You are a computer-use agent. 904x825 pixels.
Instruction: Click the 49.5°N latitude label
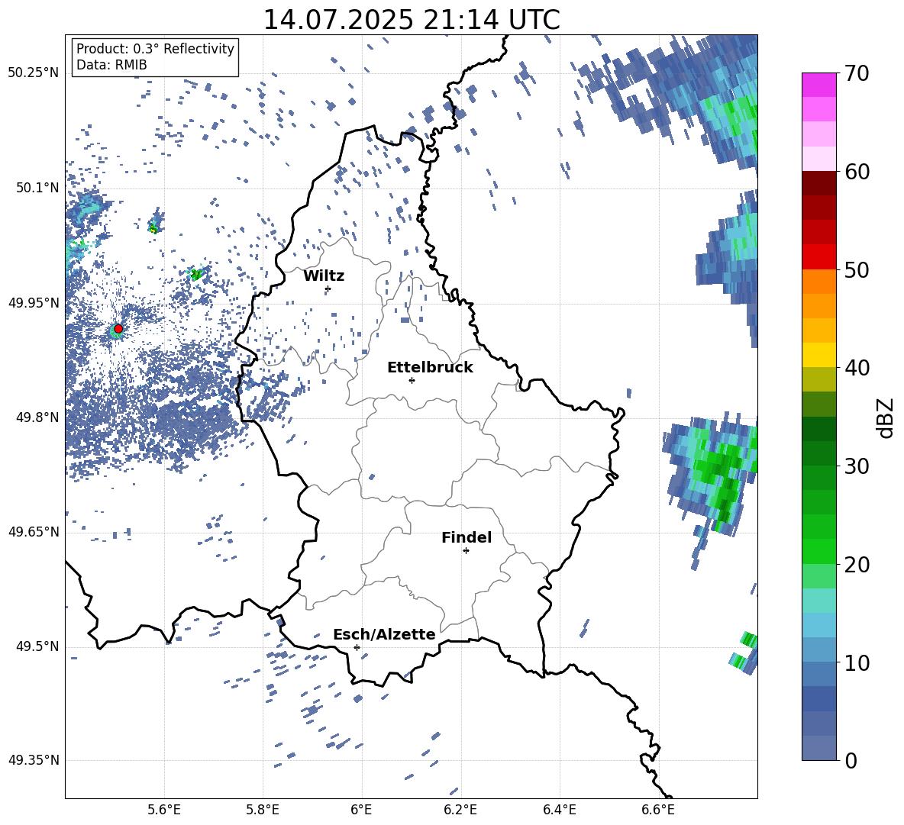point(37,646)
